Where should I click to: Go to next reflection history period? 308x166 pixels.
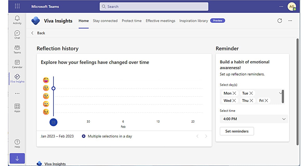coord(206,136)
